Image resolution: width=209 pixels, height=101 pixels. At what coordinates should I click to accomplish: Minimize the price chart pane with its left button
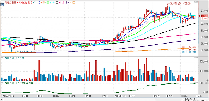[195, 2]
